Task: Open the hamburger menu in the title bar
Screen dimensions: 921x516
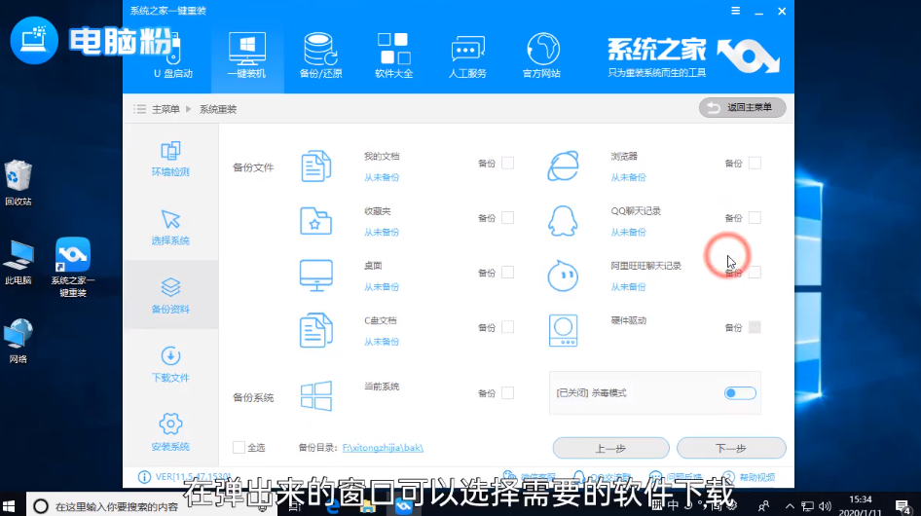Action: click(x=735, y=11)
